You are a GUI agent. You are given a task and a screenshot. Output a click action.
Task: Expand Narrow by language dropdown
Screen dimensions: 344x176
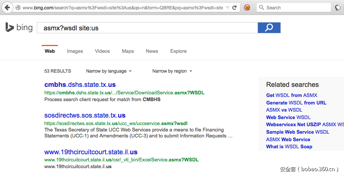click(x=109, y=71)
